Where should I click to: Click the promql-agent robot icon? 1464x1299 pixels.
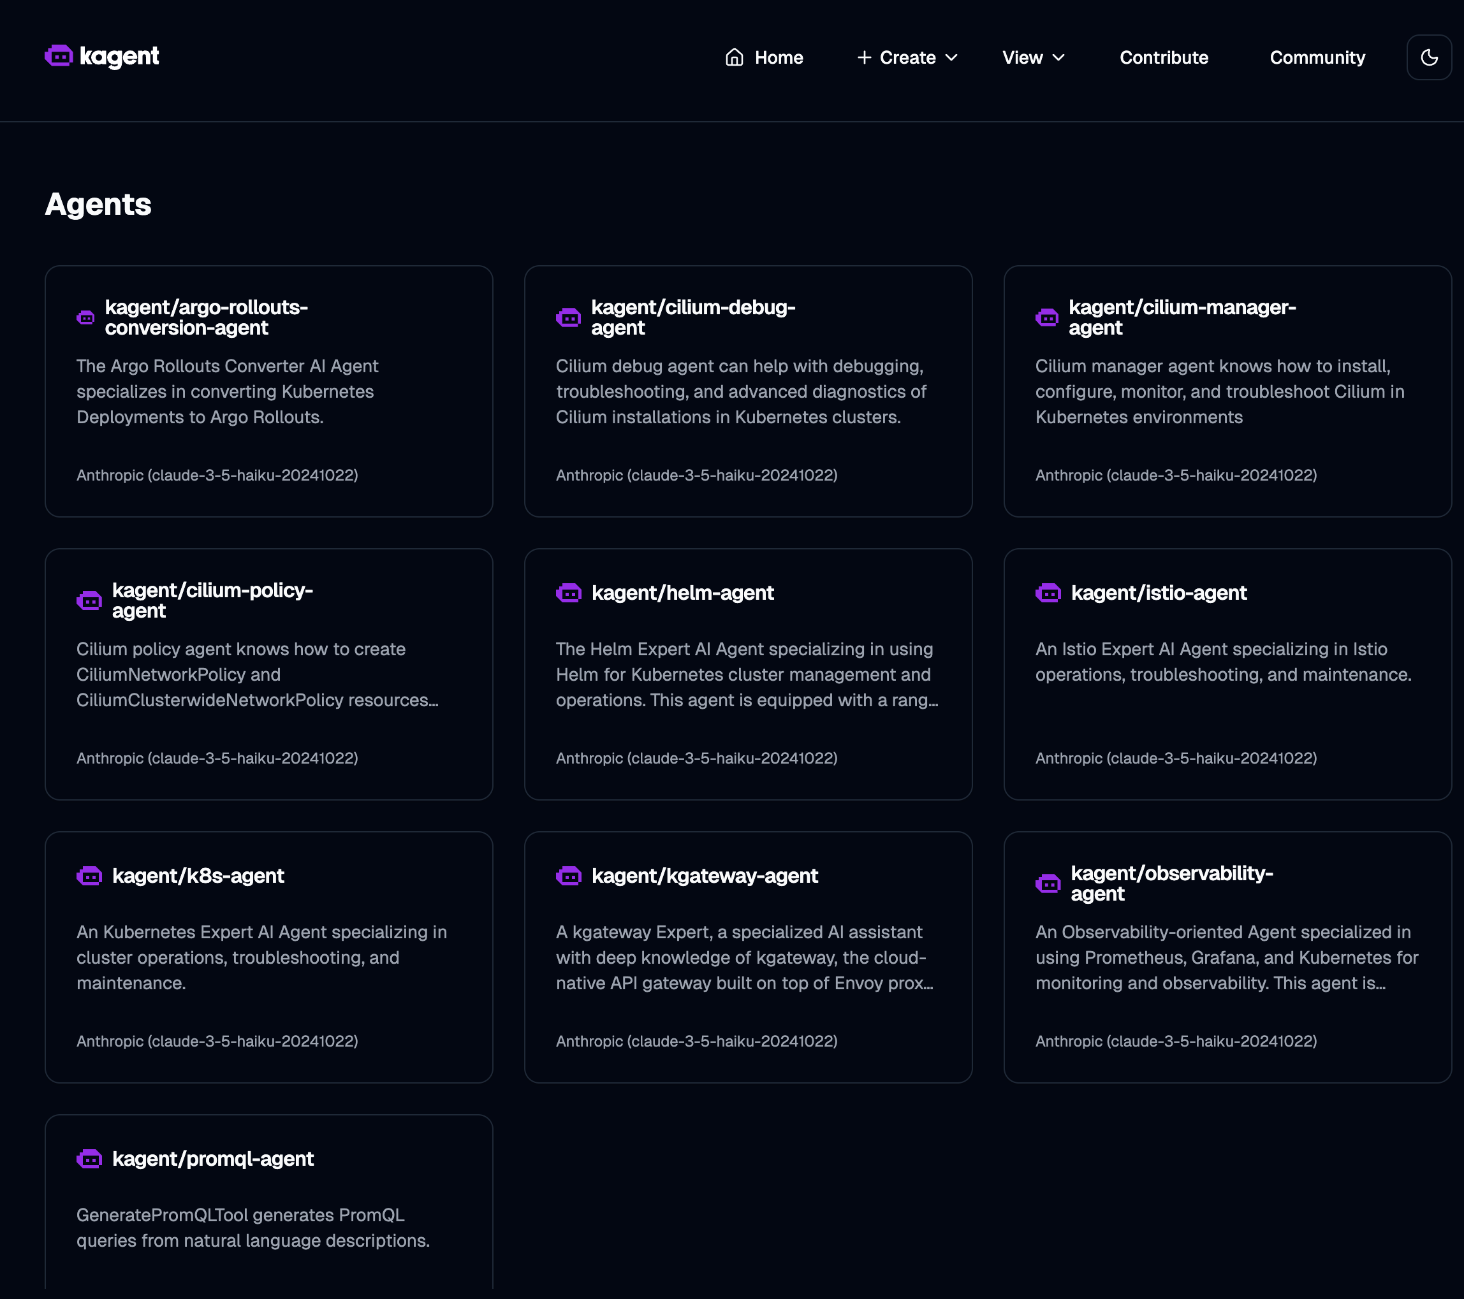click(x=89, y=1159)
